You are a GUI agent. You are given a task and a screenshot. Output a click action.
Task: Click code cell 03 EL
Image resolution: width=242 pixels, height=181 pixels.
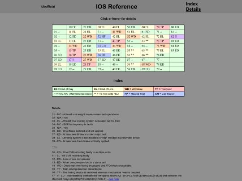pyautogui.click(x=60, y=41)
